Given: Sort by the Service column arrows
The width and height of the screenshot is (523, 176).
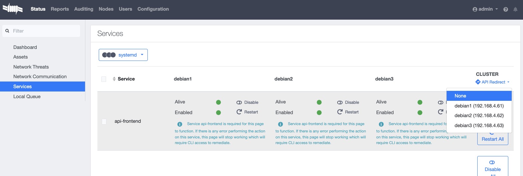Looking at the screenshot, I should click(114, 79).
